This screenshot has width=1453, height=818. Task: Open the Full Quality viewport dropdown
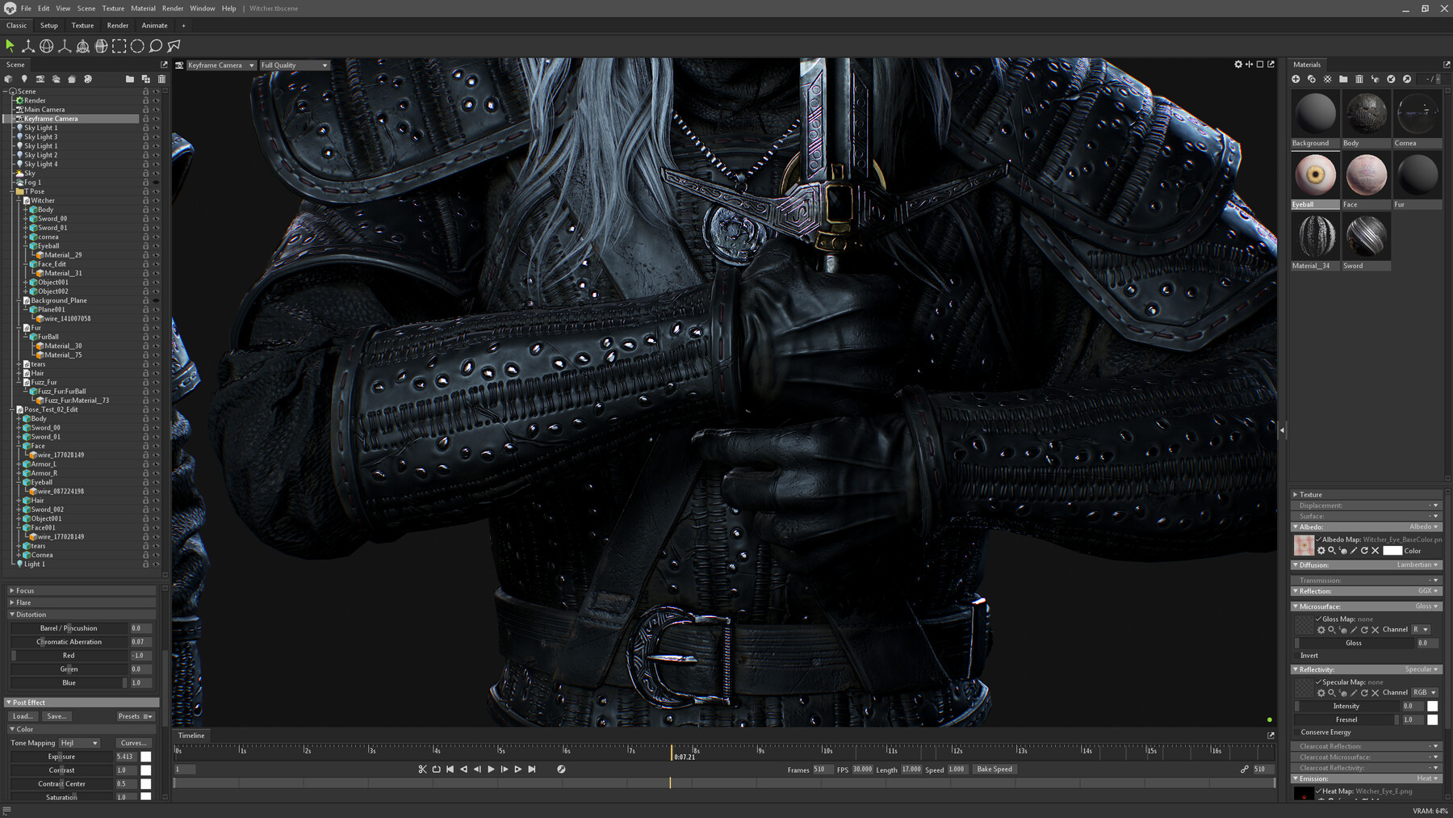[x=294, y=65]
